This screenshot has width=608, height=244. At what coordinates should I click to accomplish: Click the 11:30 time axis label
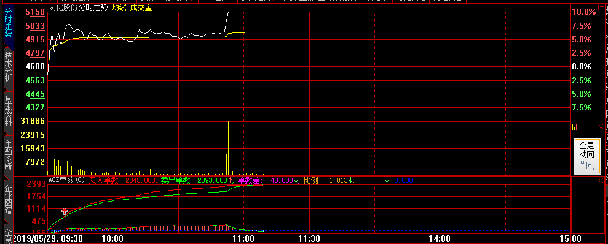click(309, 238)
